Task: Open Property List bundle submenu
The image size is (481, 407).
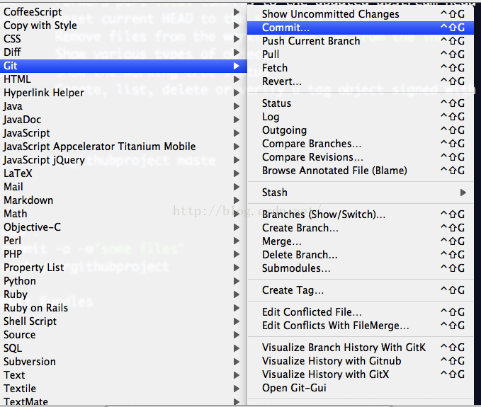Action: point(123,268)
